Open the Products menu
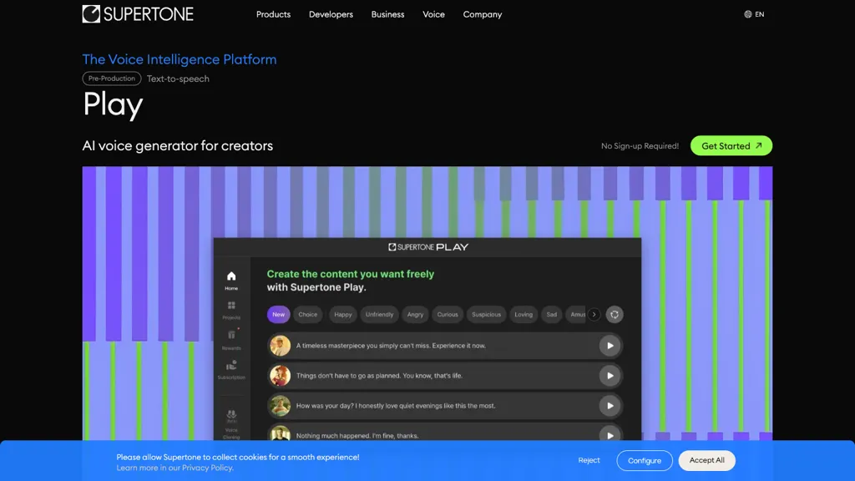The height and width of the screenshot is (481, 855). click(273, 14)
